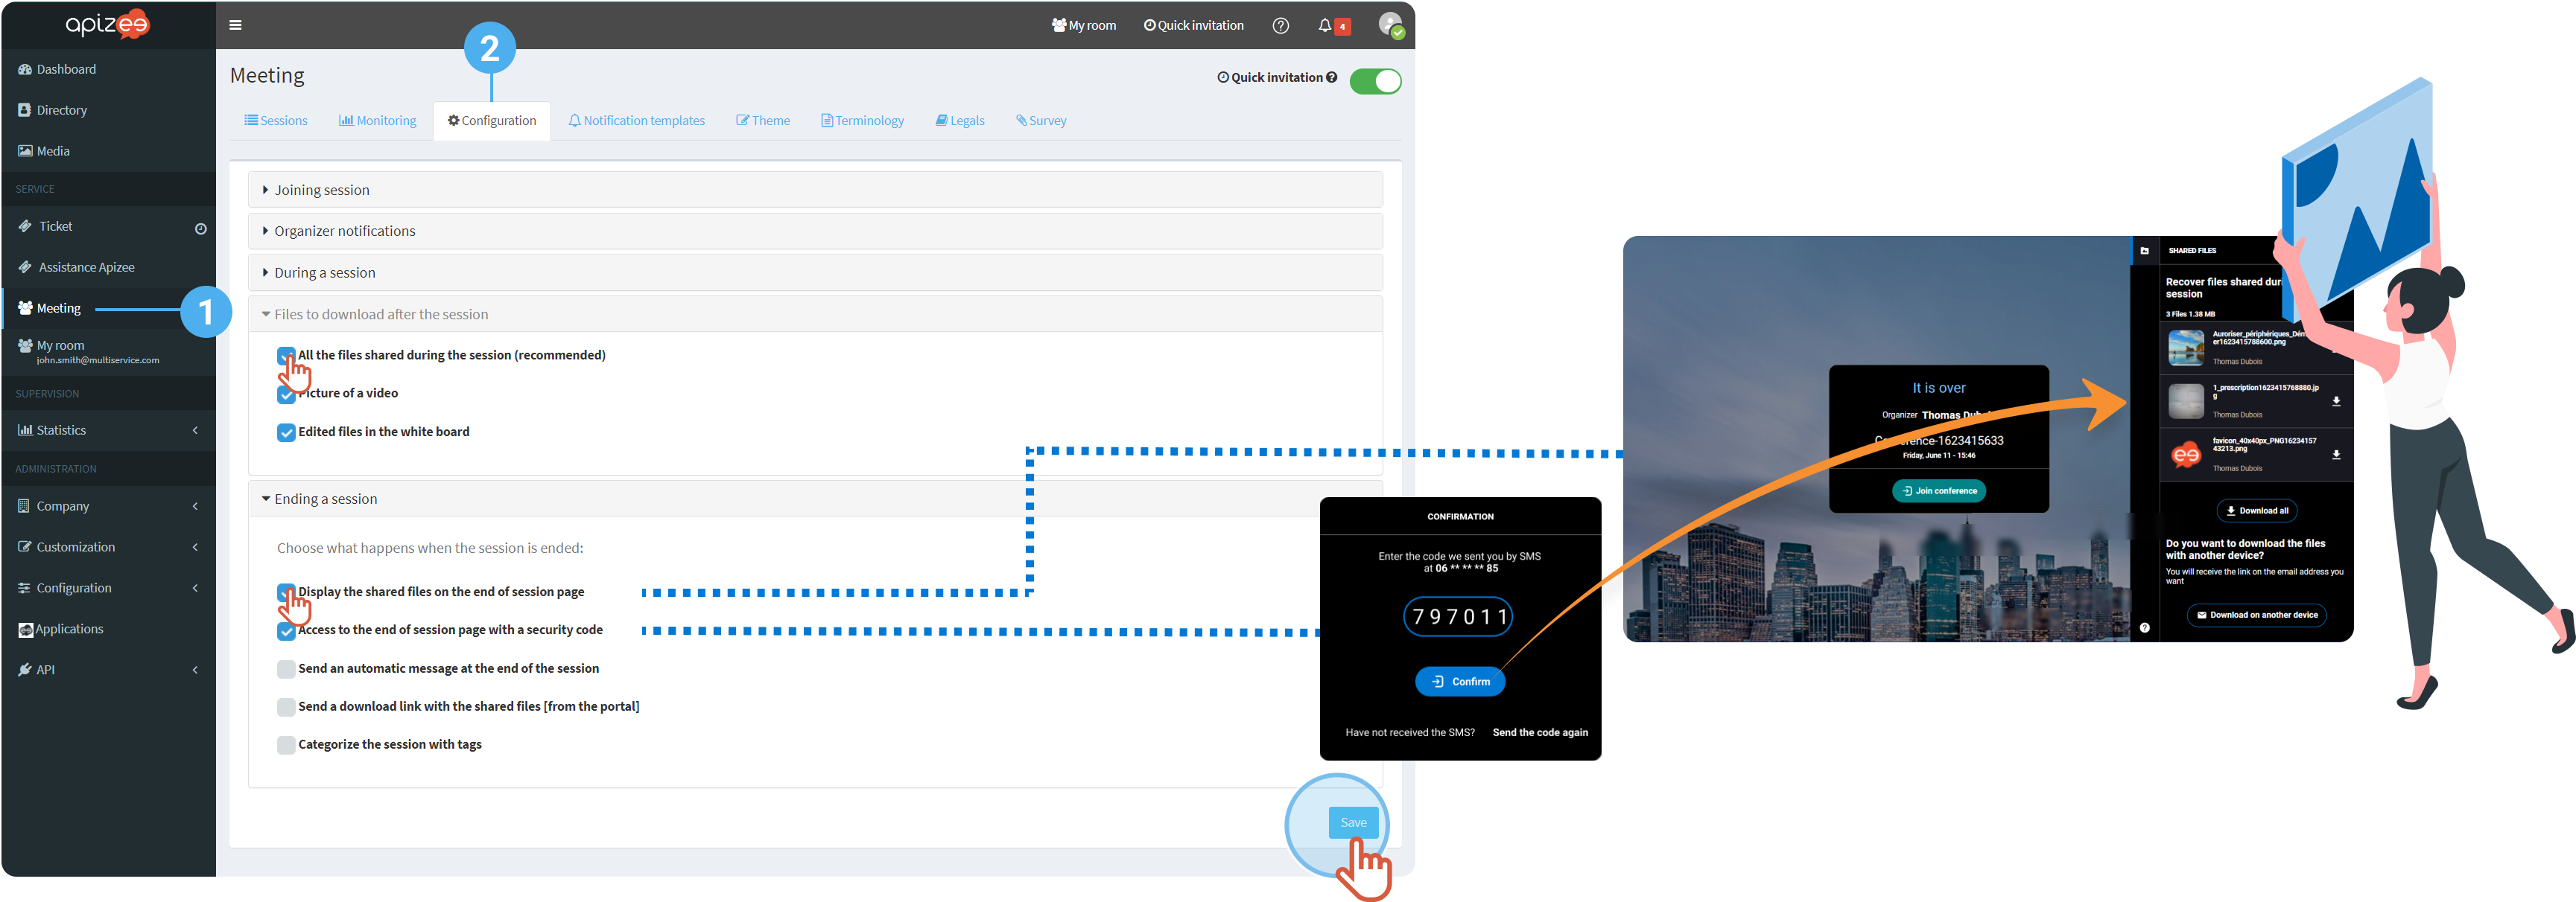The width and height of the screenshot is (2576, 902).
Task: Expand the During a session section
Action: tap(815, 272)
